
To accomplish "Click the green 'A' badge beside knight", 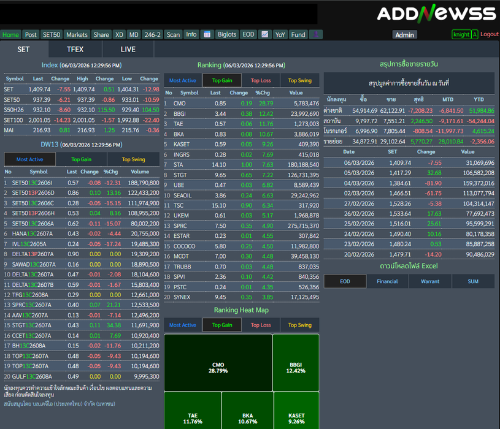I will click(474, 35).
